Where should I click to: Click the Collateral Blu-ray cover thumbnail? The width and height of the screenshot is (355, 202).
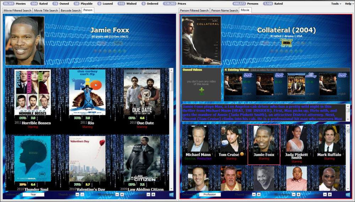[296, 85]
